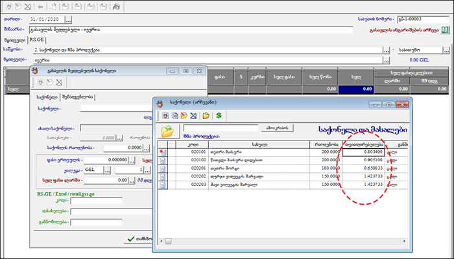The image size is (454, 259).
Task: Click the red-starred document icon of row 020101
Action: pos(162,151)
